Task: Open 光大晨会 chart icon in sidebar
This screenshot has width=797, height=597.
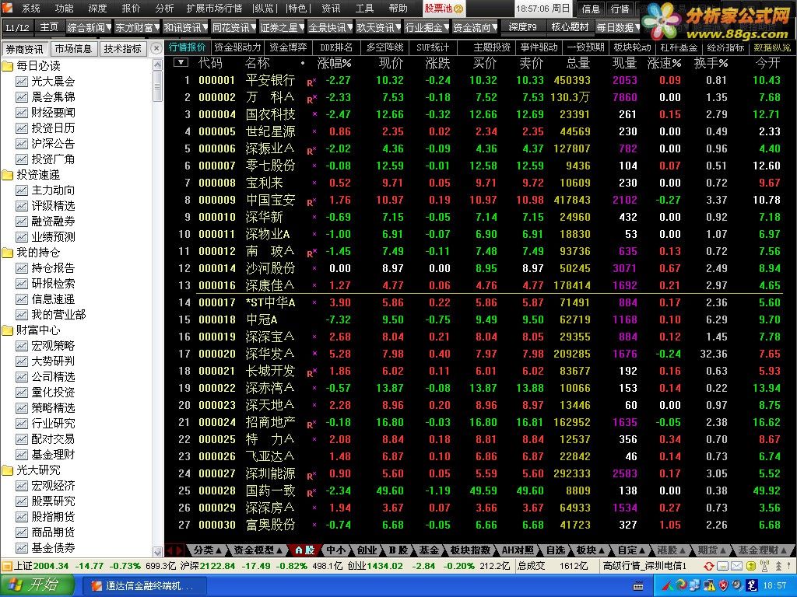Action: click(21, 81)
